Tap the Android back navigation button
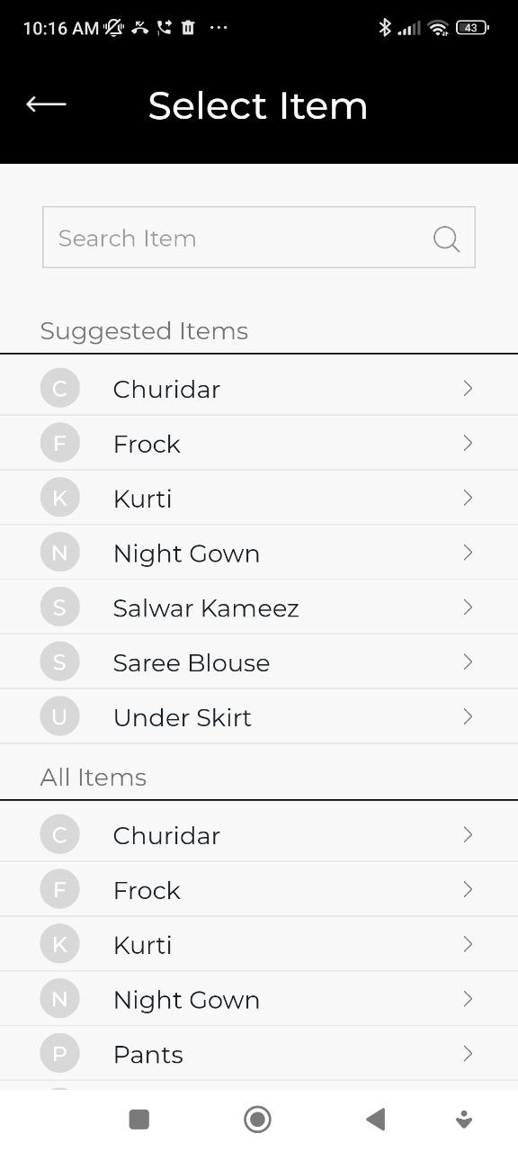 (x=375, y=1119)
